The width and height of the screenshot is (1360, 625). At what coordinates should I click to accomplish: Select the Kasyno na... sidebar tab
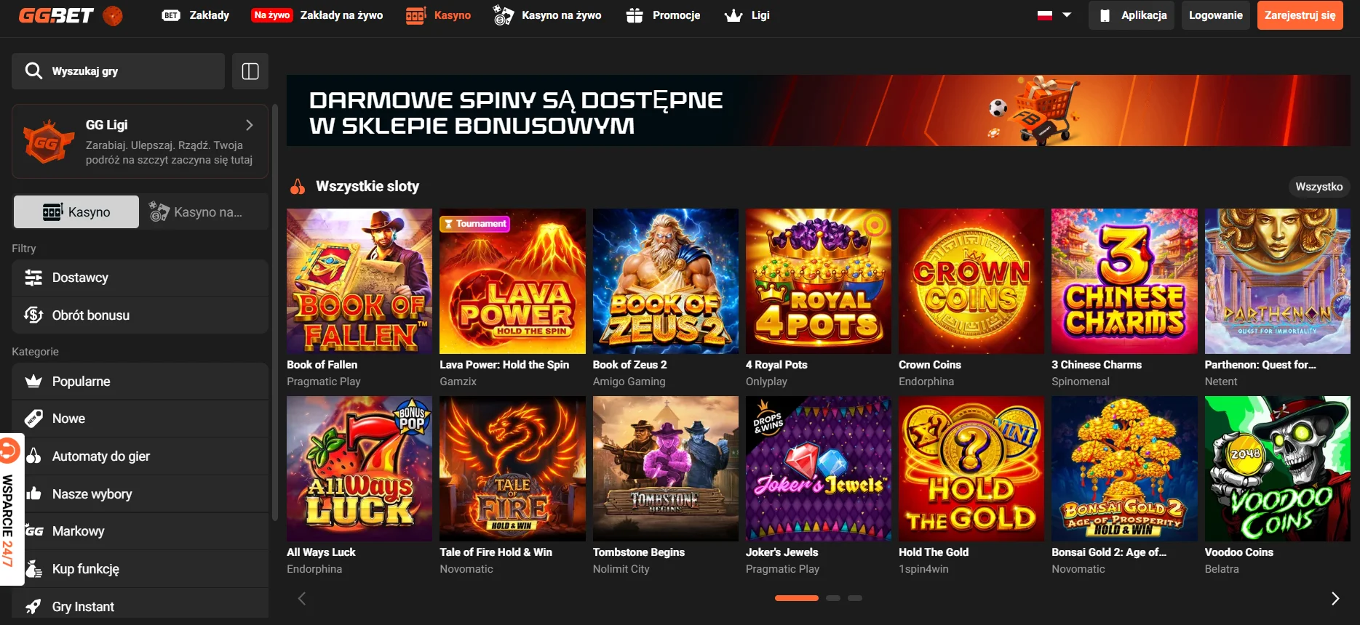[205, 212]
